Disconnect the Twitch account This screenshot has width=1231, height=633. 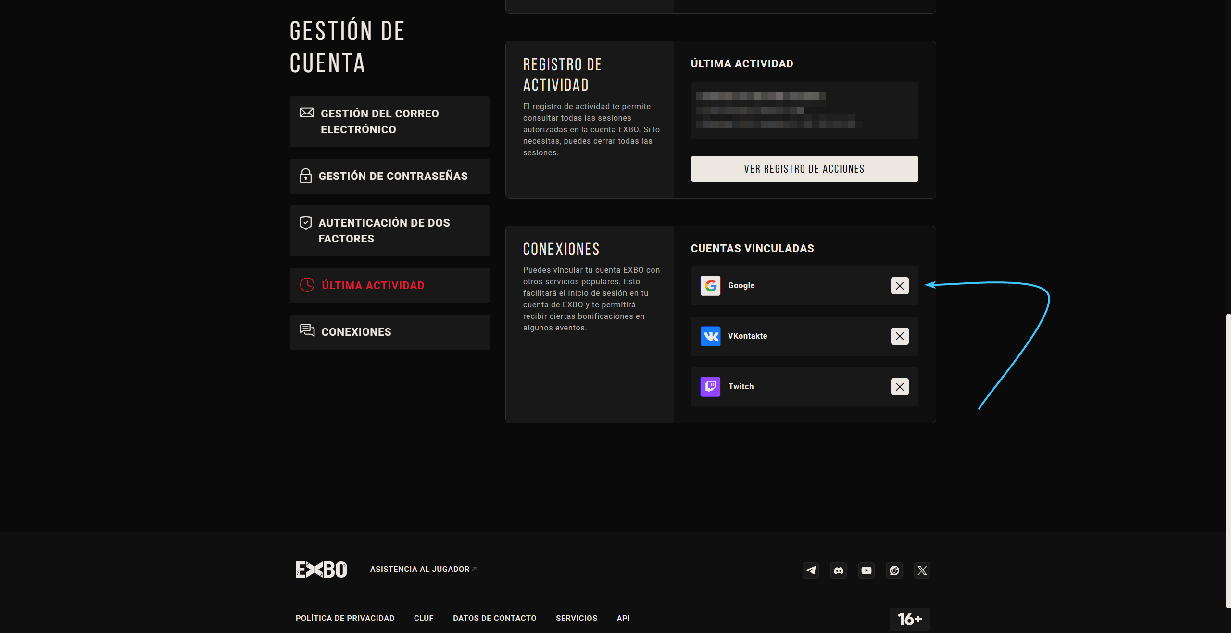pos(899,387)
